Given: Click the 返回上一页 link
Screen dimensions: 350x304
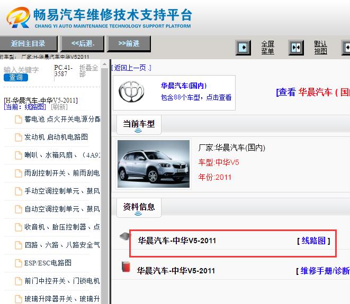Looking at the screenshot, I should pyautogui.click(x=131, y=68).
